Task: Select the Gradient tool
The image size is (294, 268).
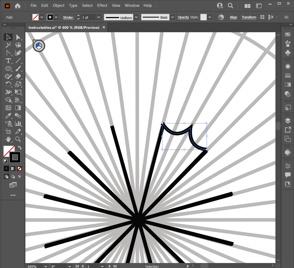Action: pos(18,108)
